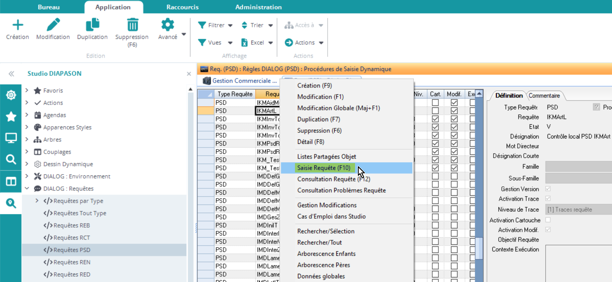Toggle Cart. checkbox in first PSD row

(436, 103)
